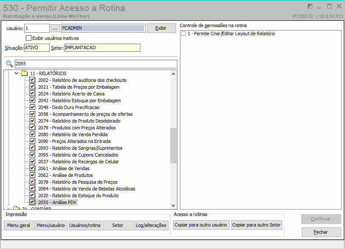Click Menu geral print button

click(x=19, y=225)
